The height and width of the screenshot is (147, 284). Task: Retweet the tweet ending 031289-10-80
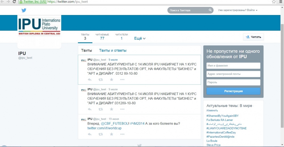101,109
